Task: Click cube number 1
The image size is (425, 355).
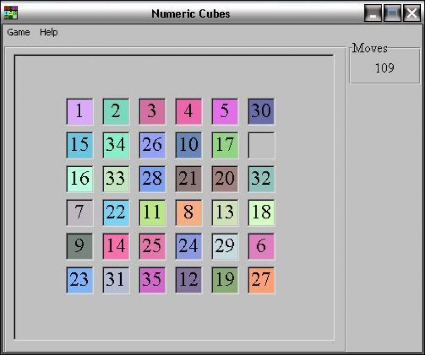Action: pyautogui.click(x=80, y=111)
